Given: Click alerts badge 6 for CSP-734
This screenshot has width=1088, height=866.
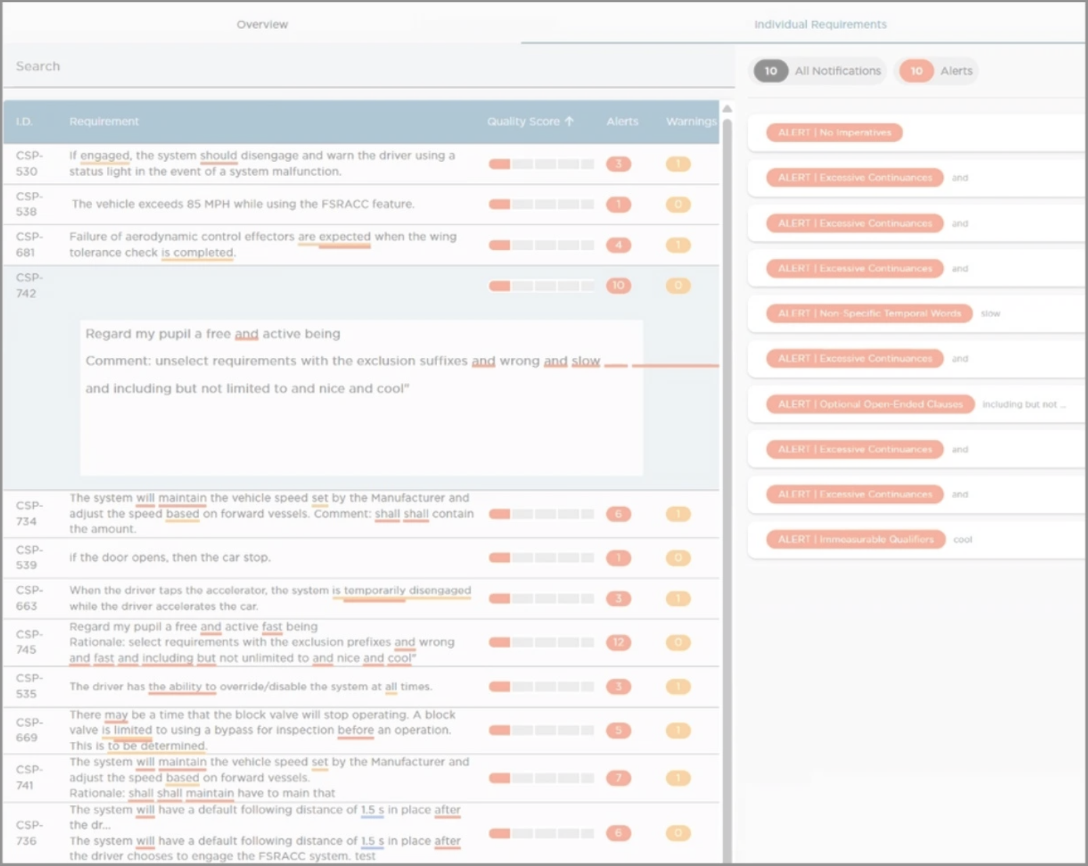Looking at the screenshot, I should (619, 514).
